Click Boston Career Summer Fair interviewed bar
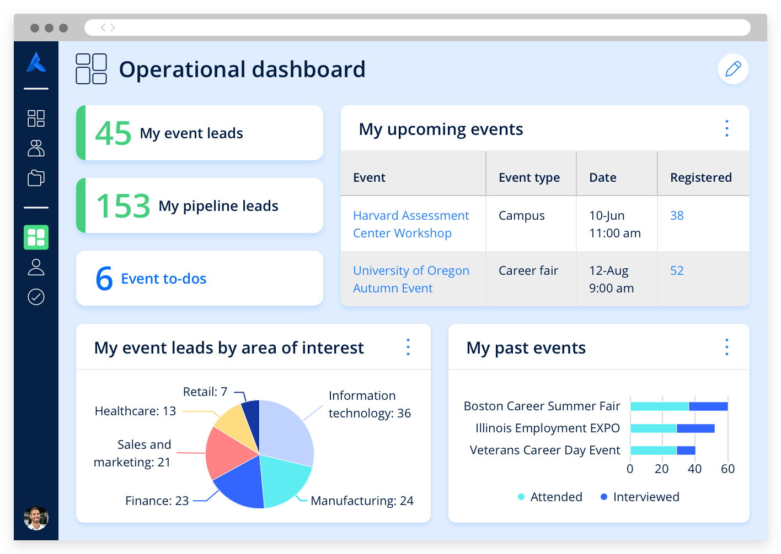781x554 pixels. tap(708, 406)
